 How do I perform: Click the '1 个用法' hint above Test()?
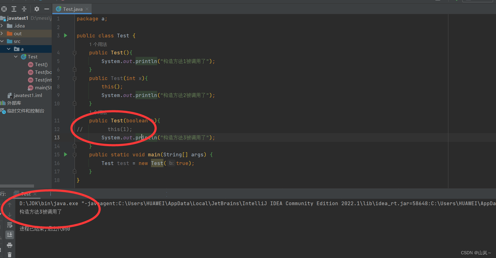[98, 44]
